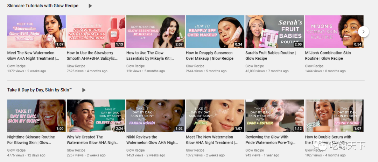Open the purple Meet the Watermelon Glow thumbnail
This screenshot has height=162, width=378.
[x=36, y=32]
